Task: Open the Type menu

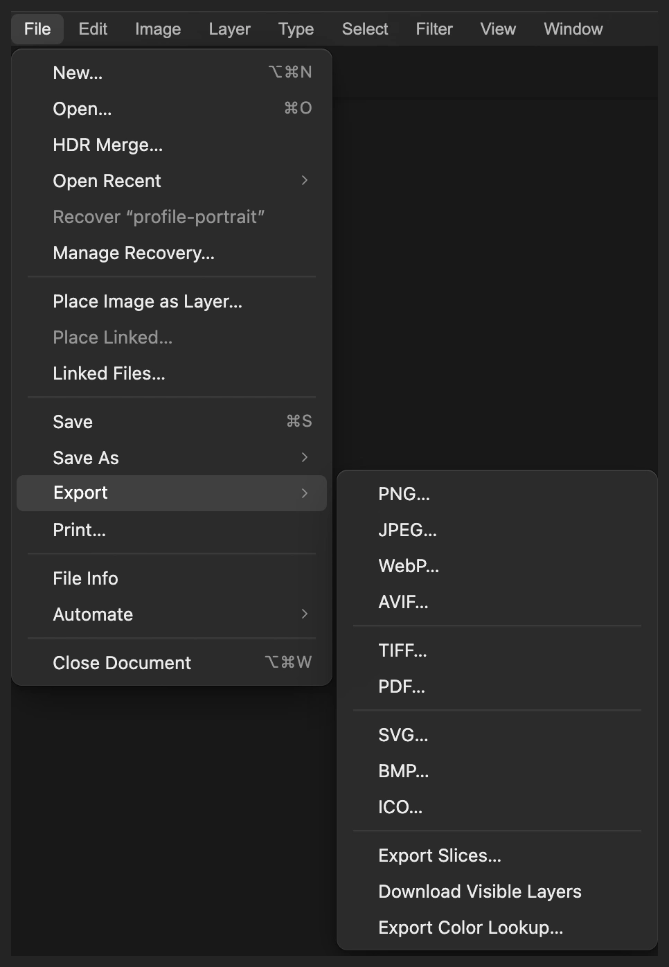Action: 296,29
